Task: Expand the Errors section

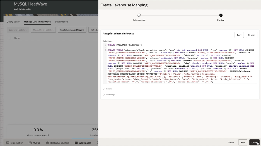Action: pyautogui.click(x=108, y=89)
